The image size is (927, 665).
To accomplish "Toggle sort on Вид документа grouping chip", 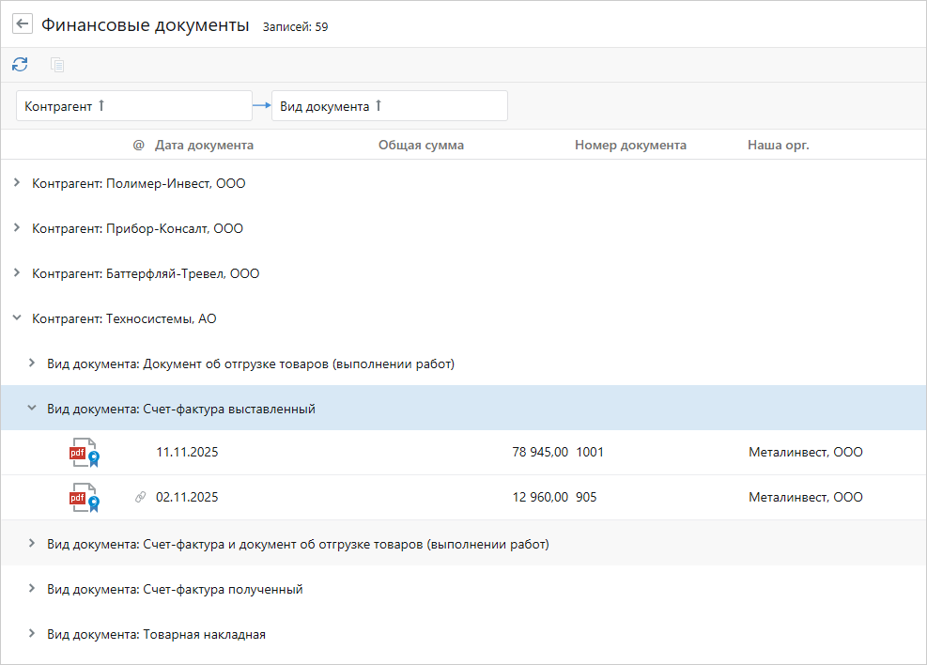I will pyautogui.click(x=379, y=106).
